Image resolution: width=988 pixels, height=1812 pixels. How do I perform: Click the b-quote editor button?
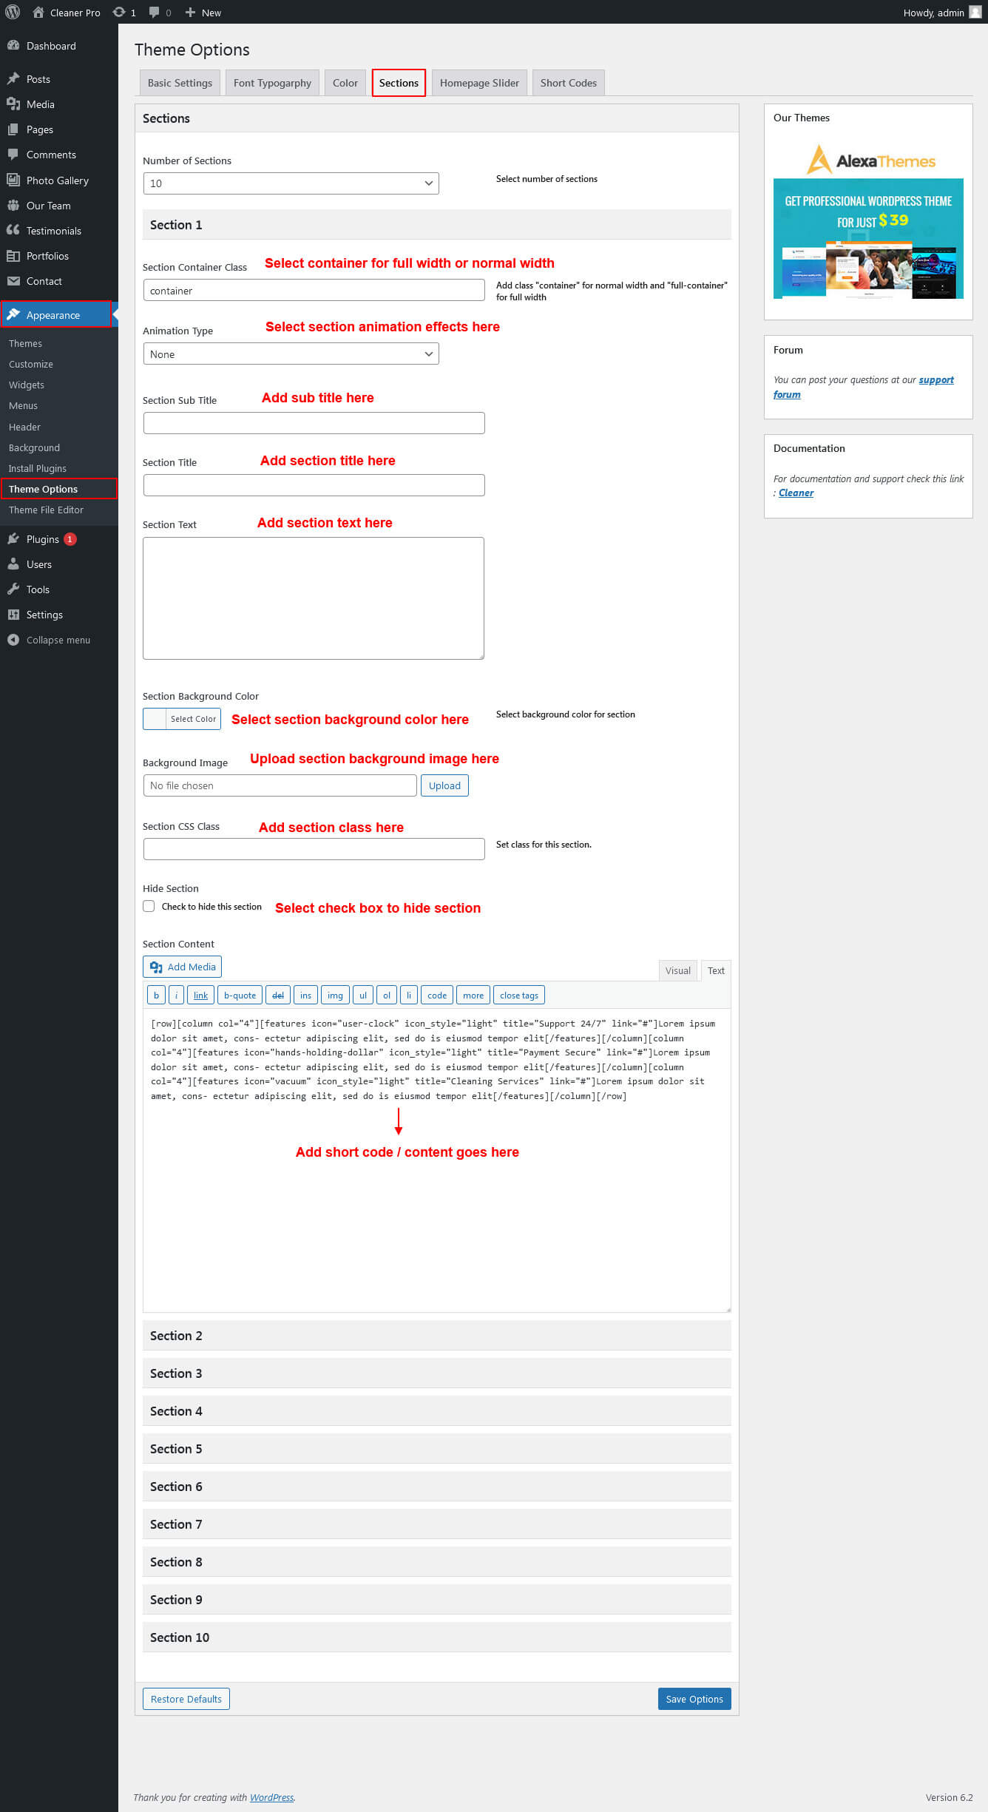tap(240, 995)
